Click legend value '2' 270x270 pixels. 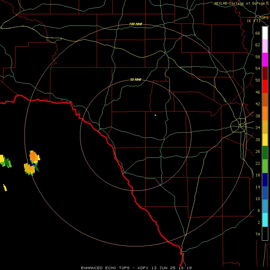259,223
